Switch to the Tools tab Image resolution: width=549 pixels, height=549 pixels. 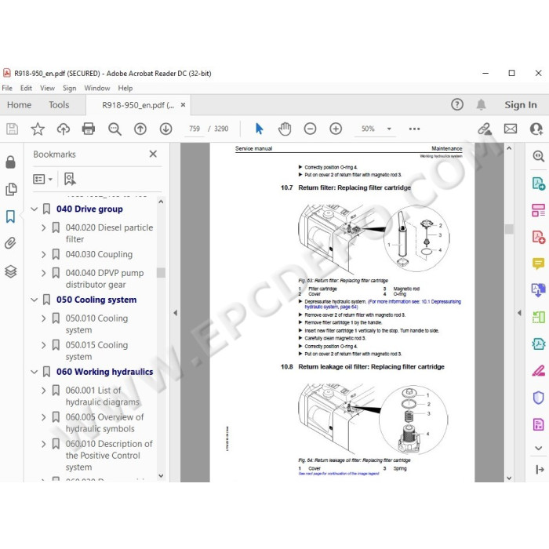tap(59, 104)
